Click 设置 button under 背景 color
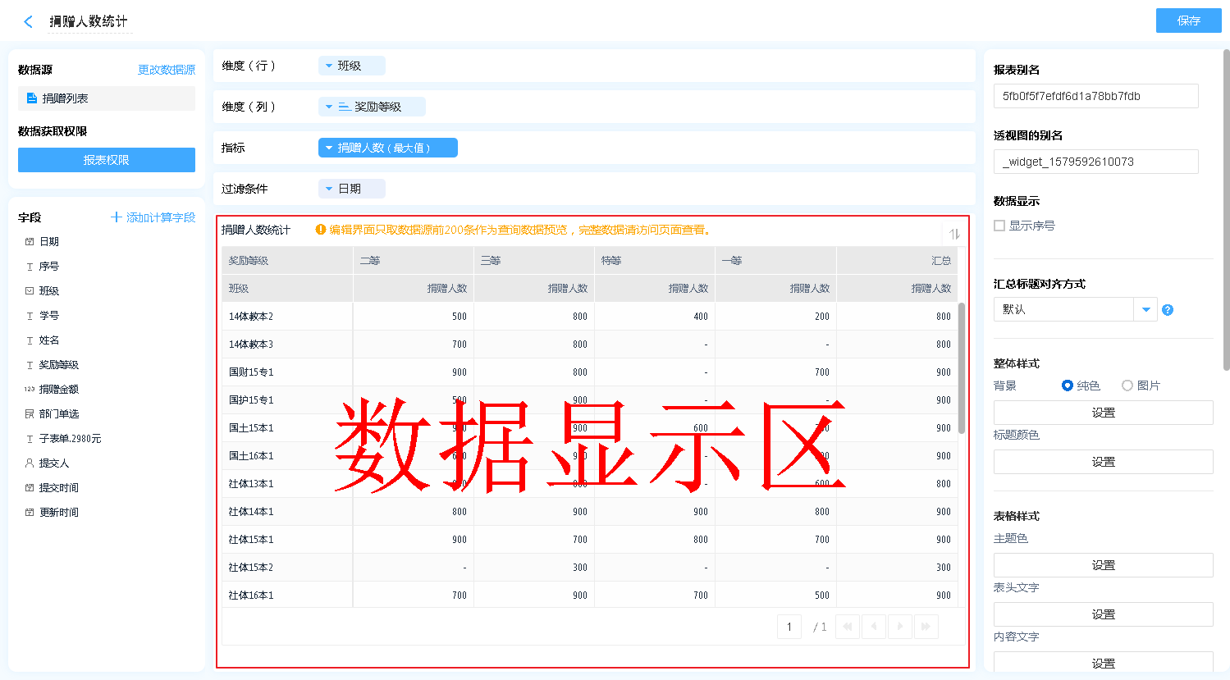The width and height of the screenshot is (1230, 680). 1103,413
